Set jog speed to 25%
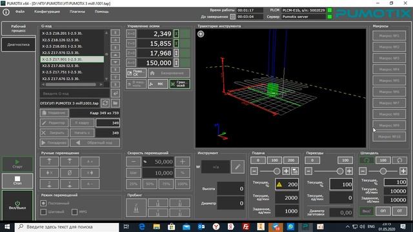 (x=134, y=184)
